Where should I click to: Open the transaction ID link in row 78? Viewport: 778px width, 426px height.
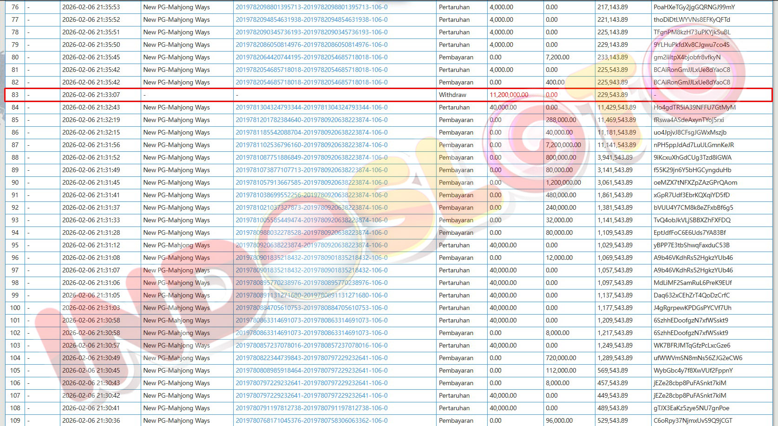[x=311, y=32]
